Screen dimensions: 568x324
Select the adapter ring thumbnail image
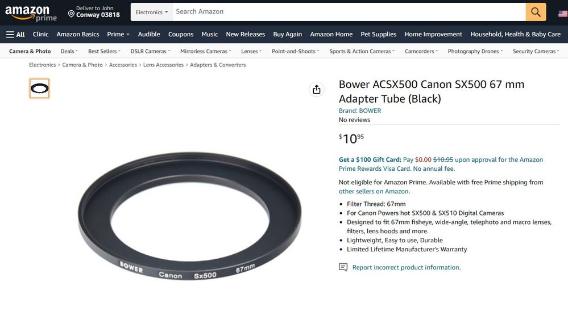point(39,89)
